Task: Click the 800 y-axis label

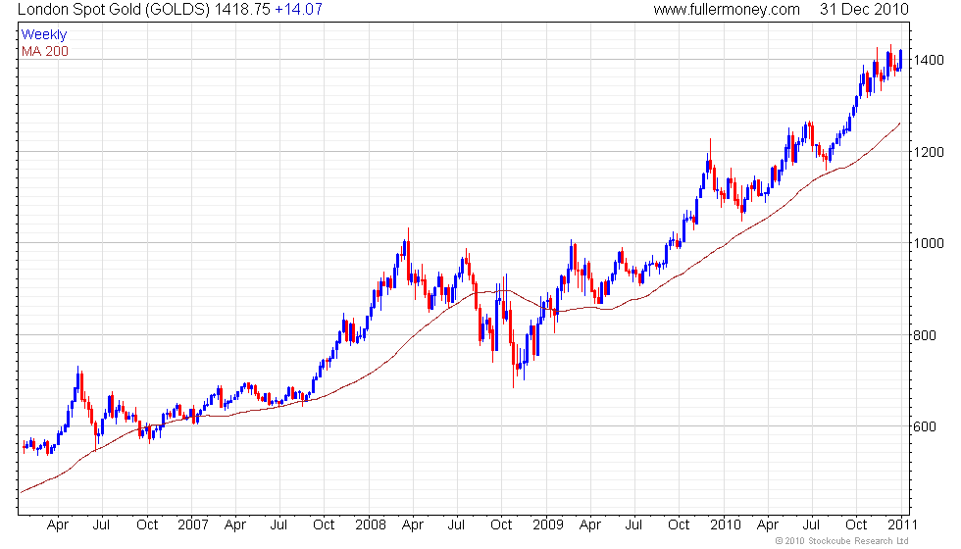Action: (925, 335)
